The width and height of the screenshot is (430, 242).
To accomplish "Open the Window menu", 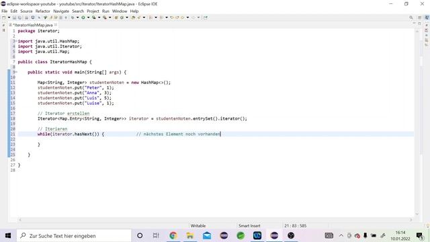I will tap(120, 11).
